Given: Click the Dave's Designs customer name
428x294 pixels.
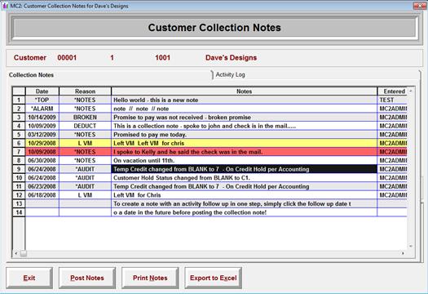Looking at the screenshot, I should 231,58.
